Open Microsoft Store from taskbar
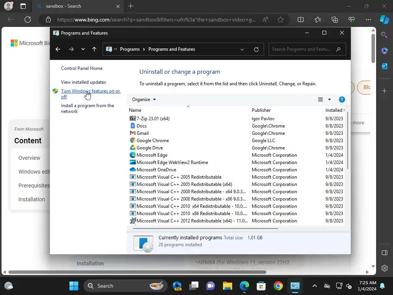Viewport: 393px width, 295px height. 261,286
